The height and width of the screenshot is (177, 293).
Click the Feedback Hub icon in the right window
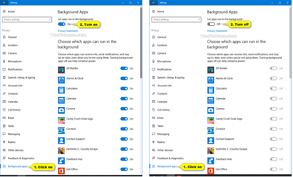[x=211, y=161]
